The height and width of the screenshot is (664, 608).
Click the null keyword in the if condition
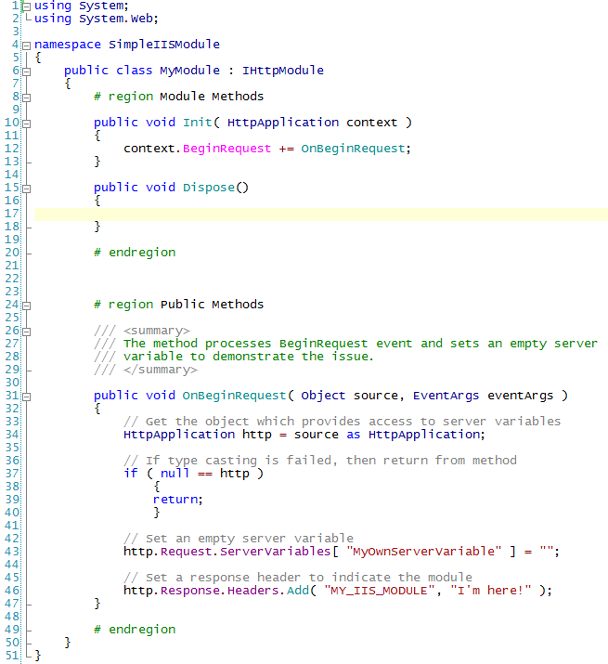[175, 473]
